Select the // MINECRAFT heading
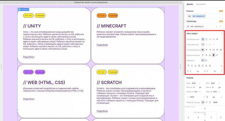Viewport: 225px width, 121px height. (111, 26)
